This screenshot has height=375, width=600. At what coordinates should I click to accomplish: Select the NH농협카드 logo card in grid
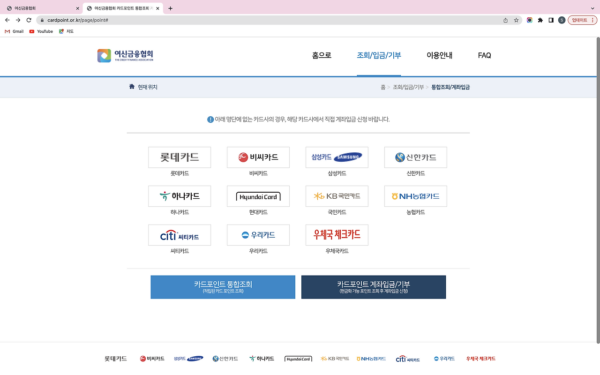(416, 196)
